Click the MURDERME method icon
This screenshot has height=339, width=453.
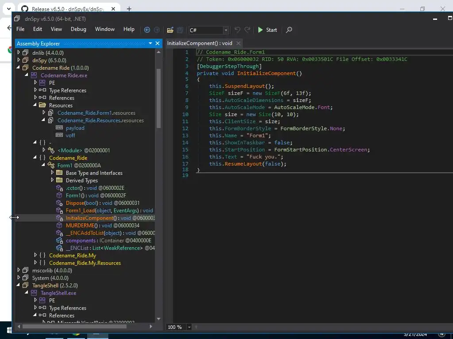coord(59,225)
